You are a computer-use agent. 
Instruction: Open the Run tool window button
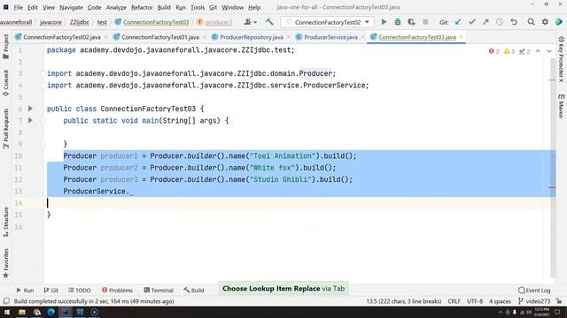coord(25,290)
